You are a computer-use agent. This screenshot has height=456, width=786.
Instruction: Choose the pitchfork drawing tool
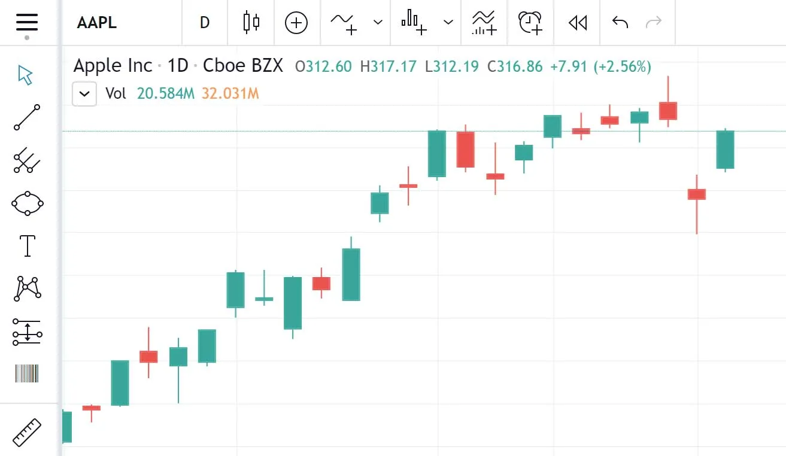[x=27, y=160]
